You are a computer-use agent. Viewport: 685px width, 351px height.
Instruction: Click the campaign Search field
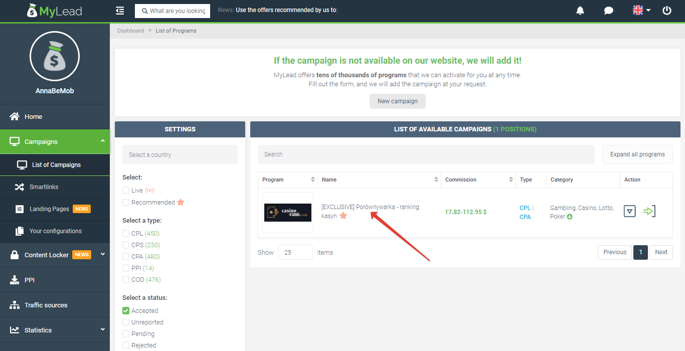426,154
